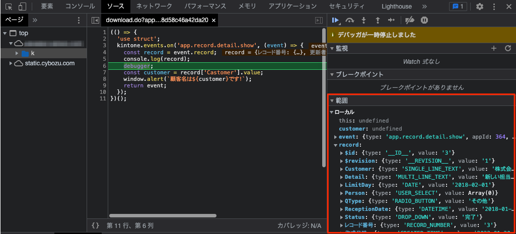Collapse the top frame tree node
The image size is (516, 234).
[5, 33]
